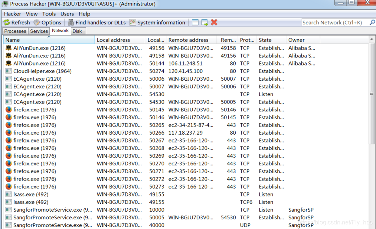The image size is (376, 229).
Task: Click the Search Network input field
Action: 335,23
